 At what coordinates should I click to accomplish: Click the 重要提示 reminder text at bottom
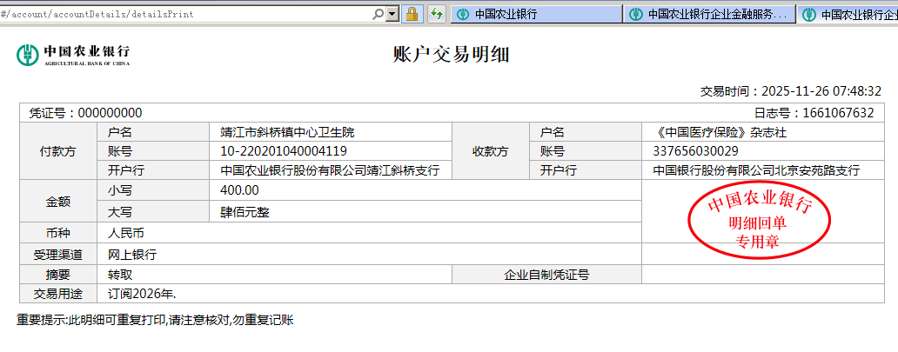pos(155,320)
